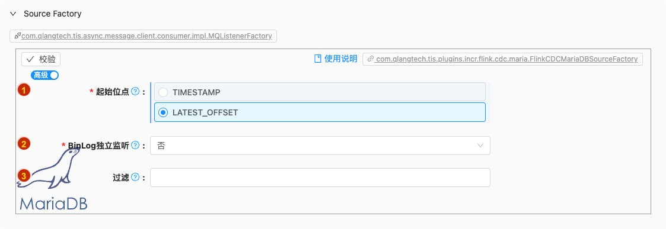This screenshot has width=666, height=229.
Task: Click the 使用说明 document icon
Action: tap(317, 59)
